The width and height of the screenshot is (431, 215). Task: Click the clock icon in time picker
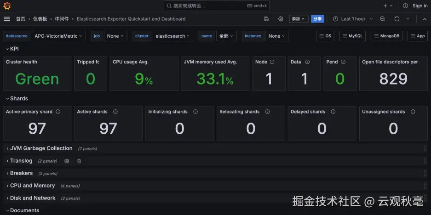pos(336,19)
